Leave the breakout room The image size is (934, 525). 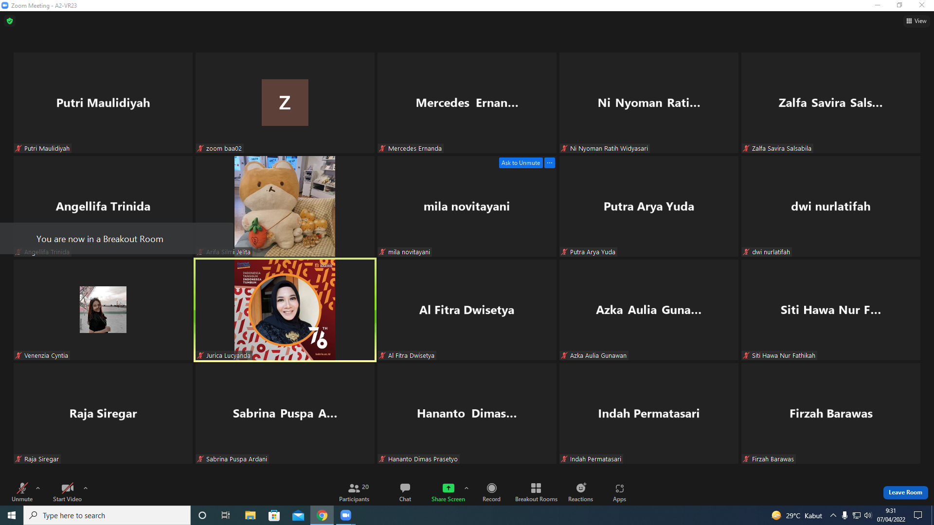click(x=905, y=492)
